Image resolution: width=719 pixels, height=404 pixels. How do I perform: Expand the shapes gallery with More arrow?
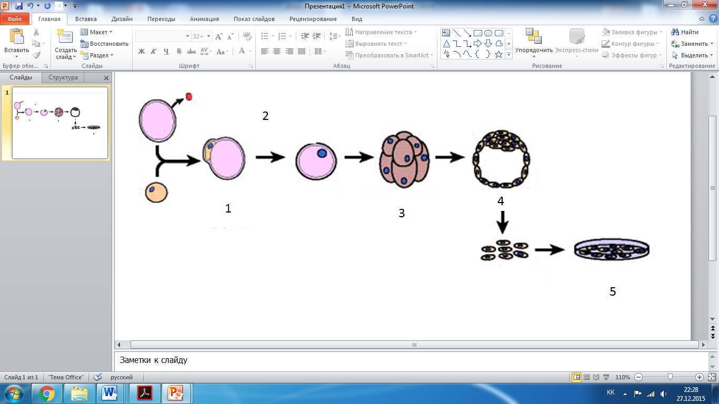tap(509, 55)
